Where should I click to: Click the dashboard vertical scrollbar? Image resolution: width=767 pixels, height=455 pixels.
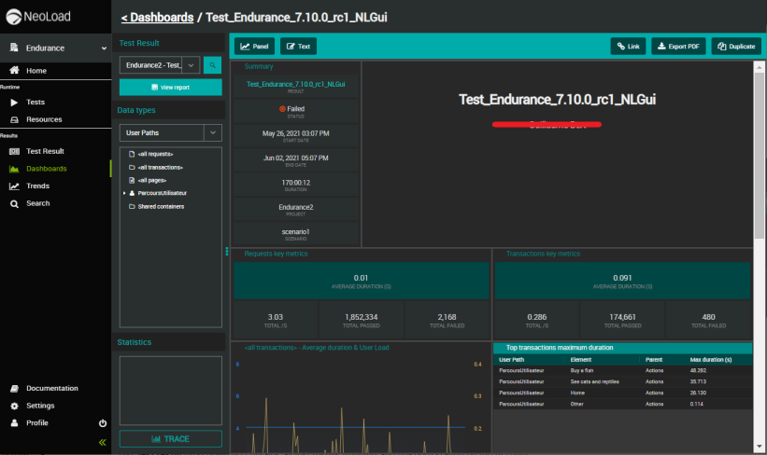coord(760,149)
